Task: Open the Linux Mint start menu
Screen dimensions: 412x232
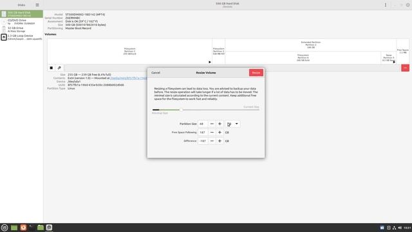Action: [5, 227]
